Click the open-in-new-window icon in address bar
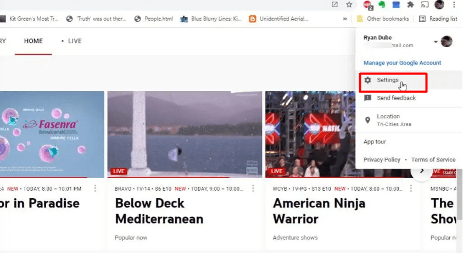Image resolution: width=463 pixels, height=253 pixels. [334, 5]
